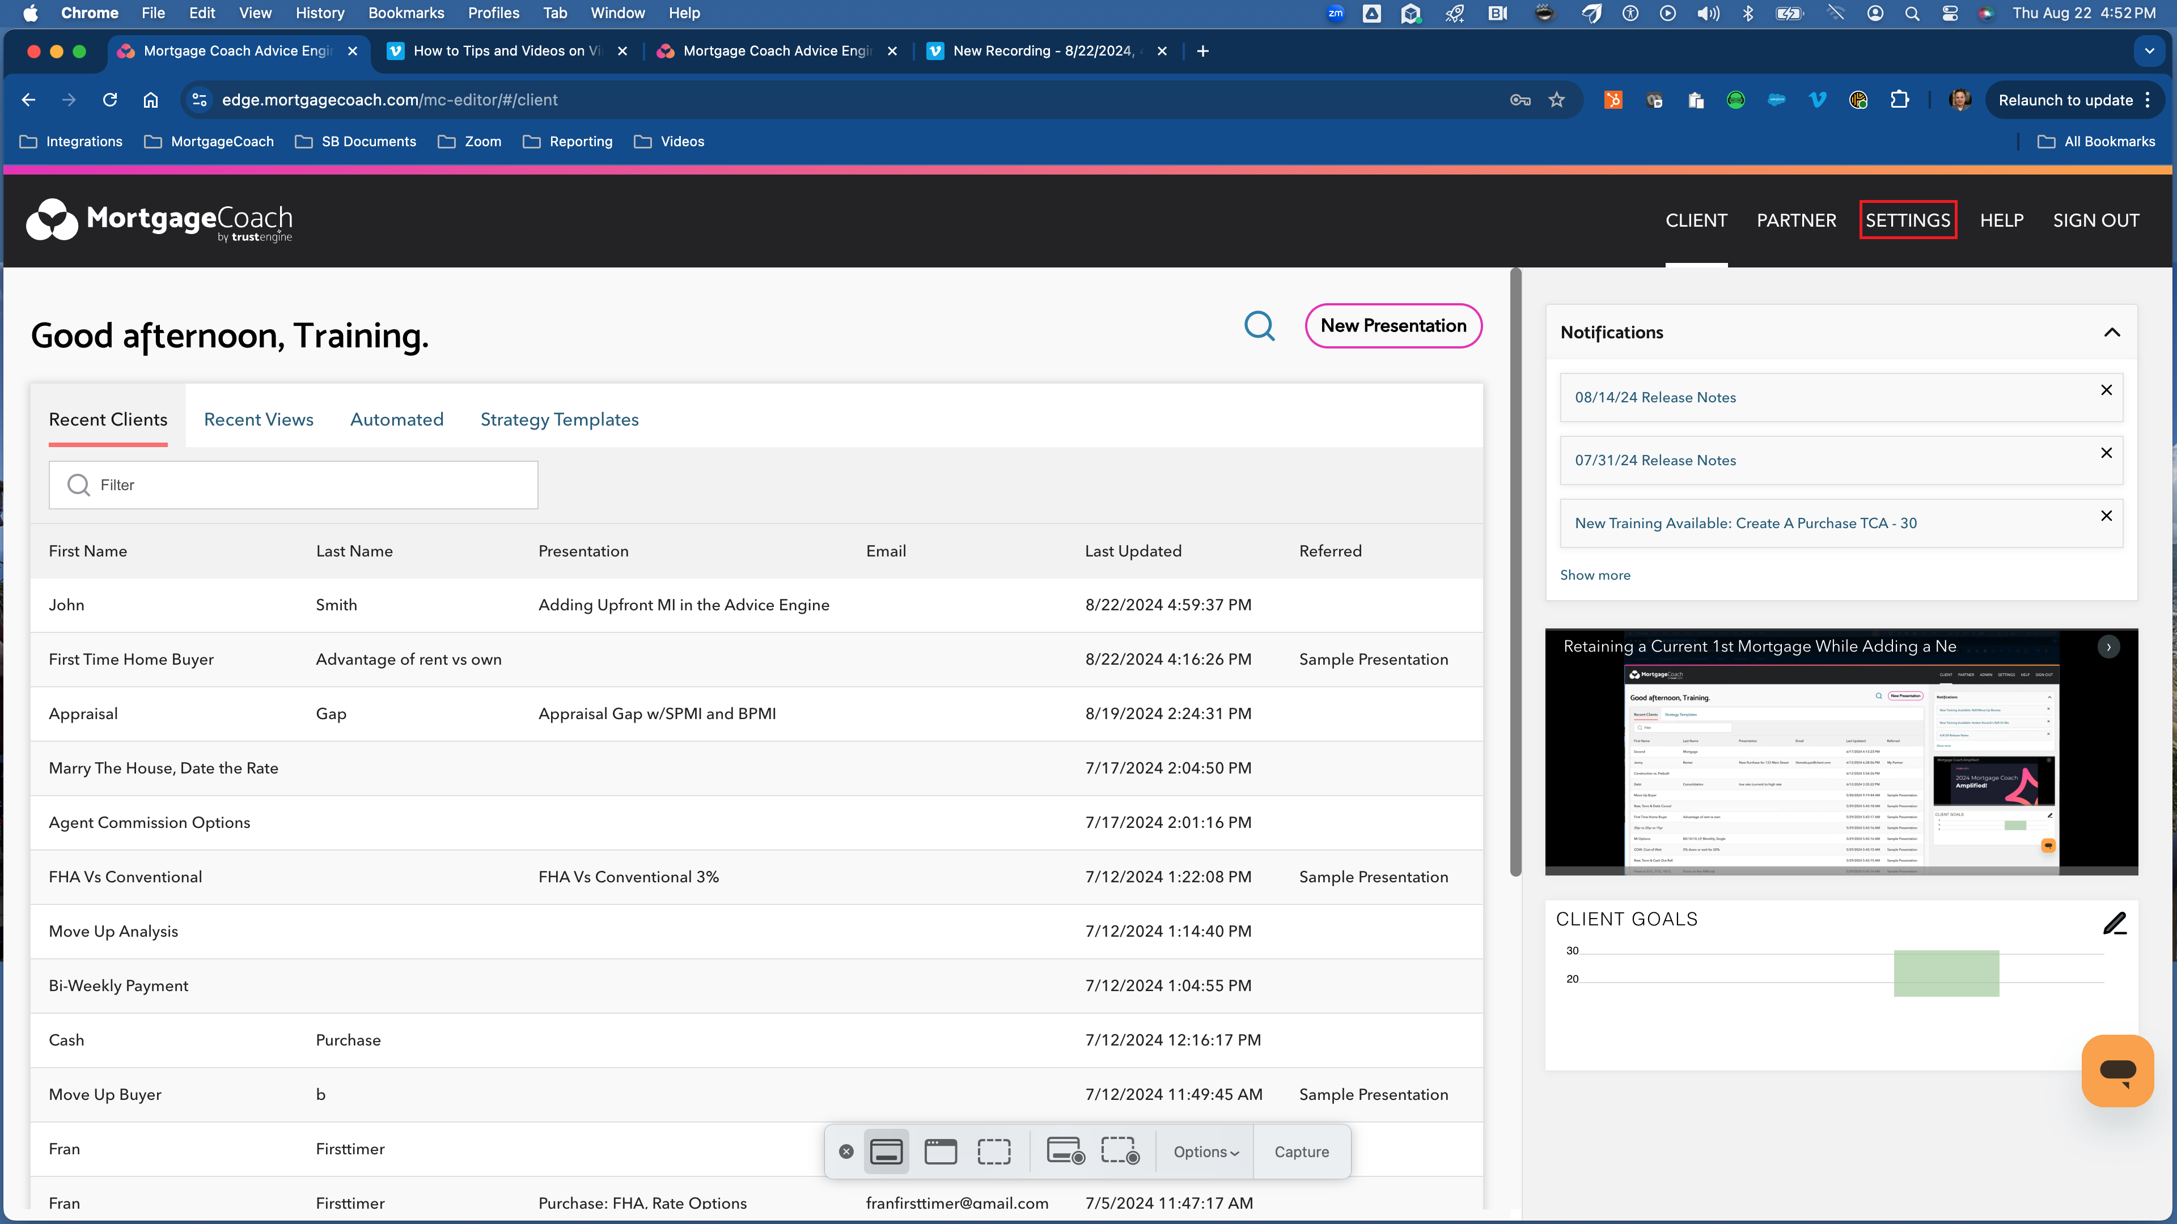
Task: Select Capture Selected Window icon
Action: 940,1151
